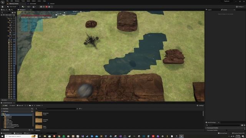
Task: Select the Viewport 1 tab
Action: [x=23, y=10]
